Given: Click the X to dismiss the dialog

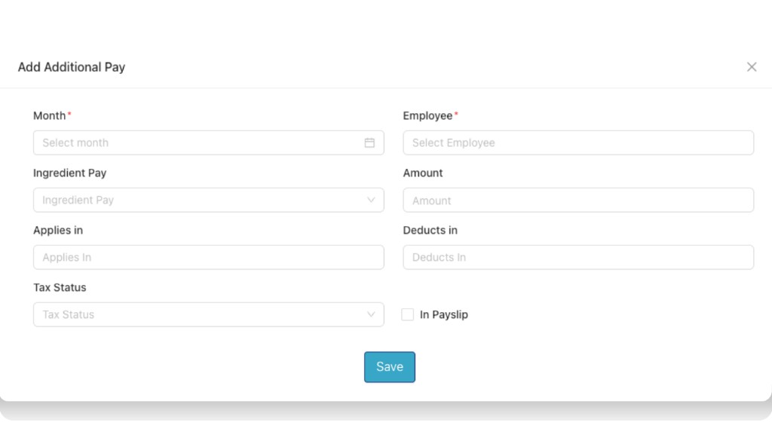Looking at the screenshot, I should click(752, 66).
